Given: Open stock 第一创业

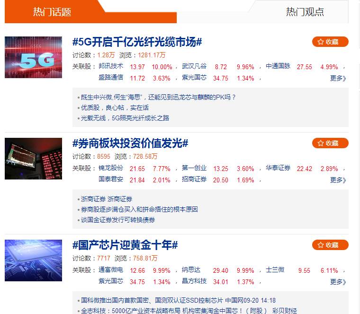Looking at the screenshot, I should [194, 168].
